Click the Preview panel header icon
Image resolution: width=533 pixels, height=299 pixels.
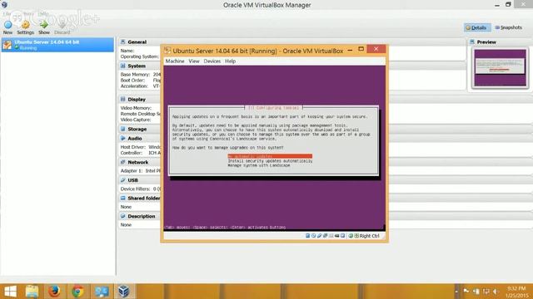472,42
